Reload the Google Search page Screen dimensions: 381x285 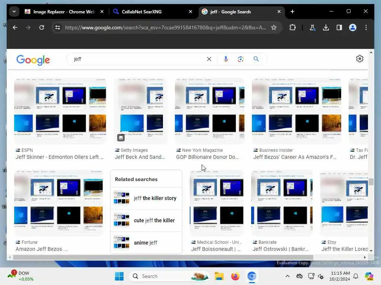click(x=42, y=27)
